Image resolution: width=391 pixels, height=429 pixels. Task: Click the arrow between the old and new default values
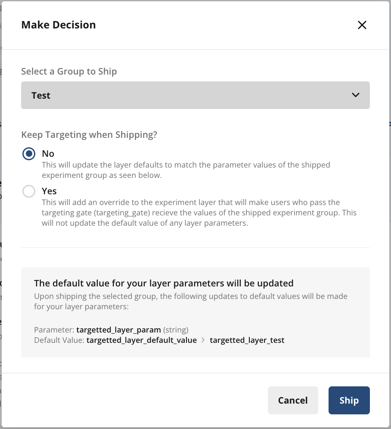point(202,340)
